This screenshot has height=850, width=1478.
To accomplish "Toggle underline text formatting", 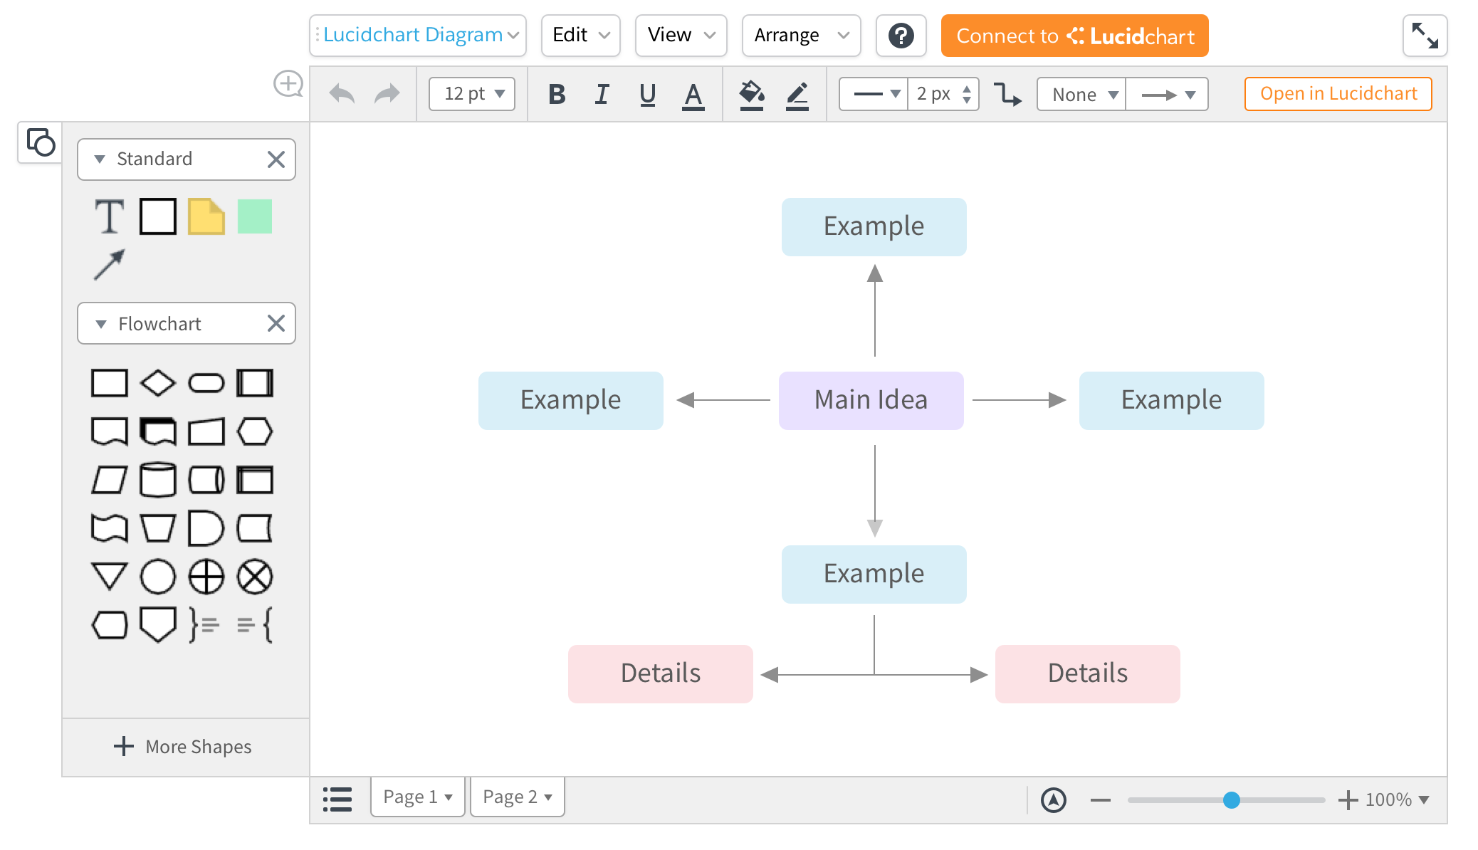I will click(647, 94).
